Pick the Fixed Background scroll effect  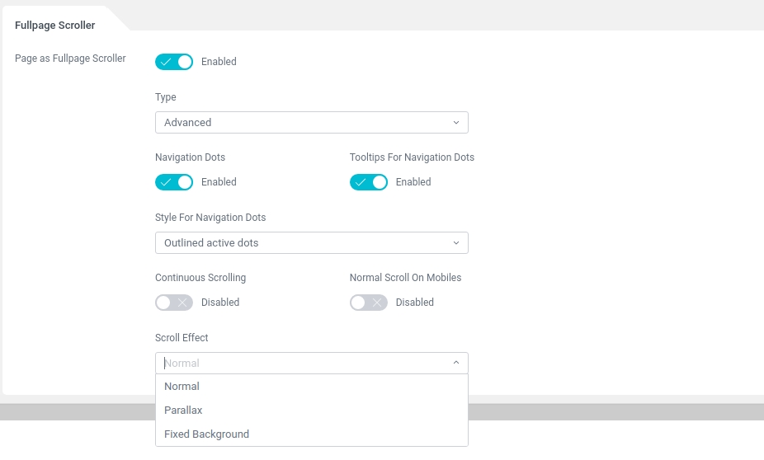tap(206, 434)
